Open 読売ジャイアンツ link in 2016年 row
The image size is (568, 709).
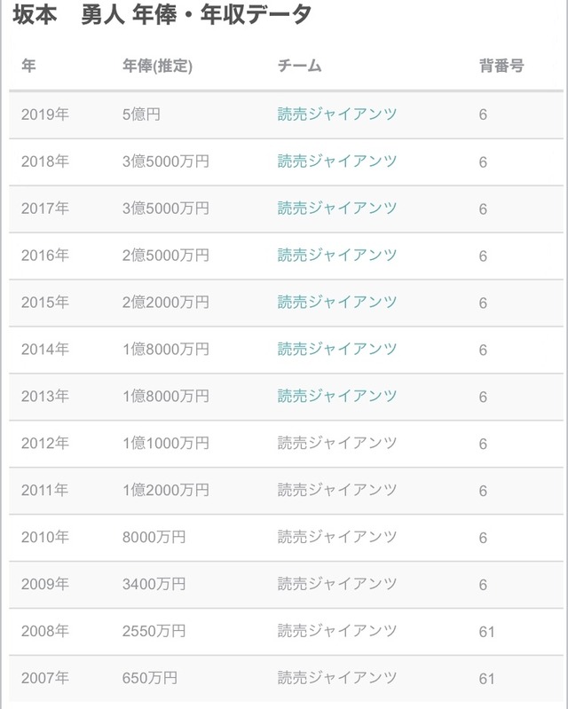[337, 255]
